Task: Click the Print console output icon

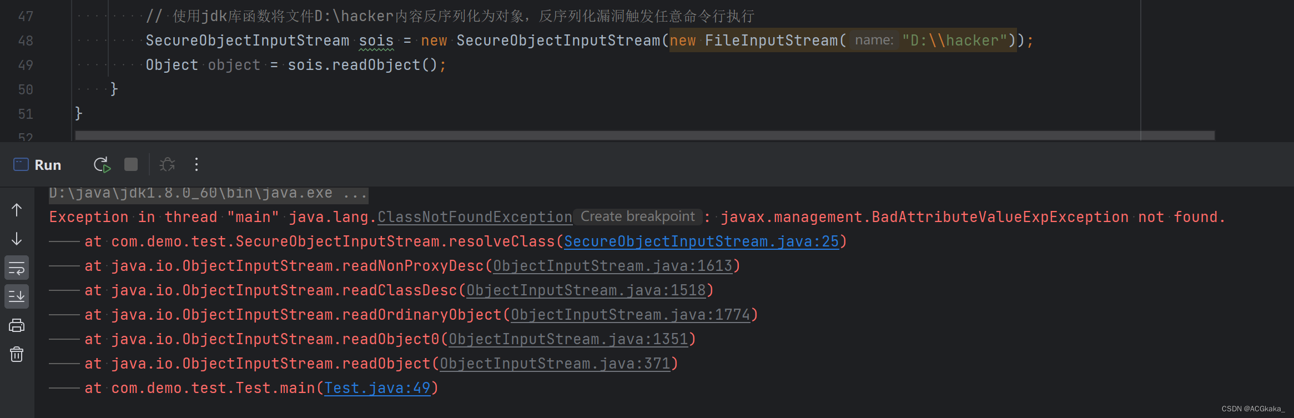Action: [x=17, y=325]
